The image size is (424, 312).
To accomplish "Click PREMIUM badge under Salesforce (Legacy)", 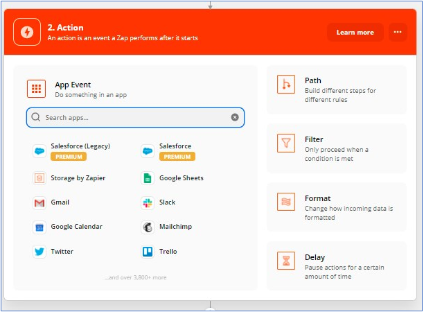I will coord(69,157).
